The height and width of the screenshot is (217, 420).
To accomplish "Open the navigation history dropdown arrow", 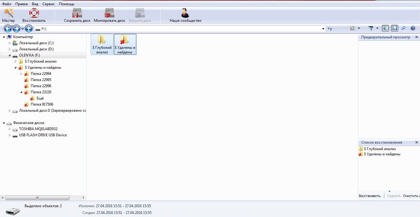I will (22, 29).
